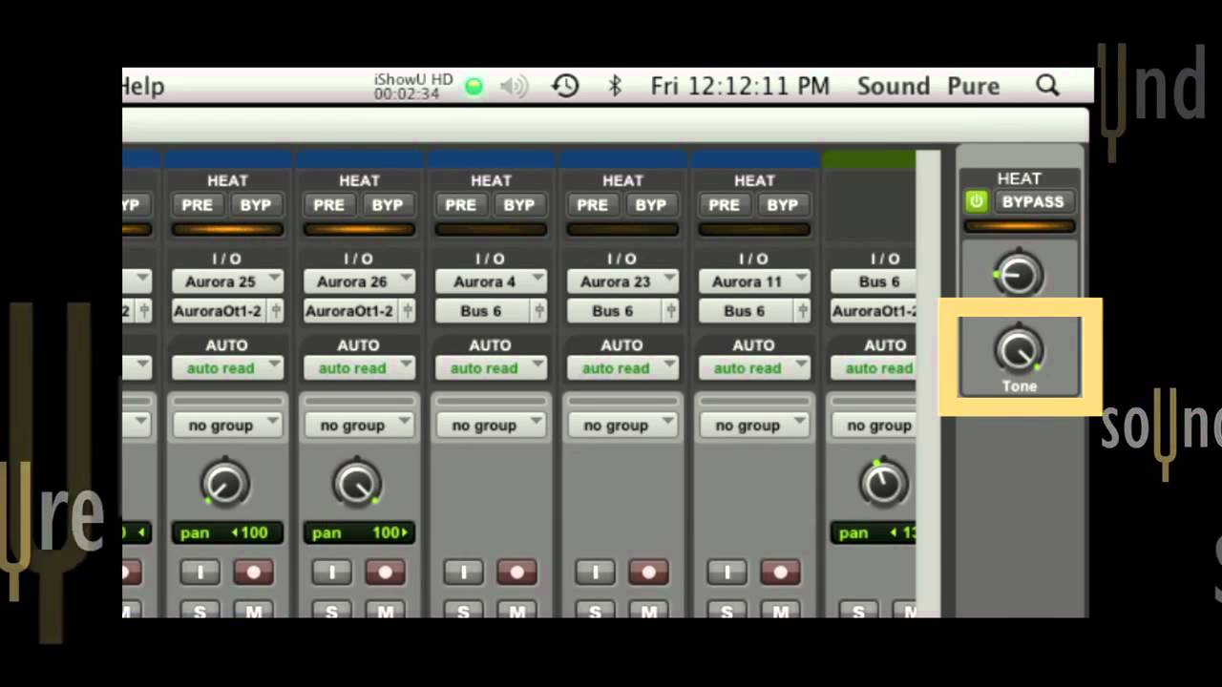Click the HEAT Tone knob
The width and height of the screenshot is (1222, 687).
pos(1019,350)
